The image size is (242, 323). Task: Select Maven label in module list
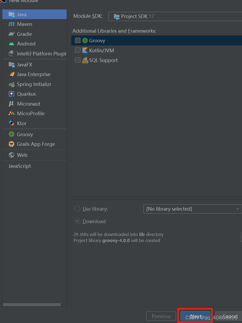tap(25, 24)
